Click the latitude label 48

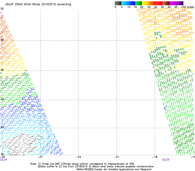(x=2, y=40)
